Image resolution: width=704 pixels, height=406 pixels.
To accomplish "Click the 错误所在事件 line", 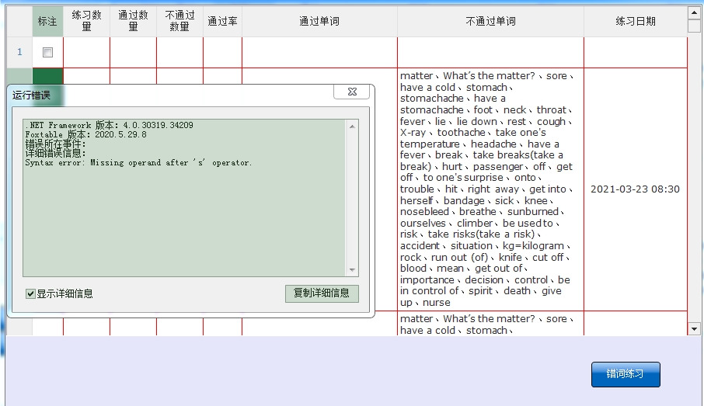I will [55, 144].
